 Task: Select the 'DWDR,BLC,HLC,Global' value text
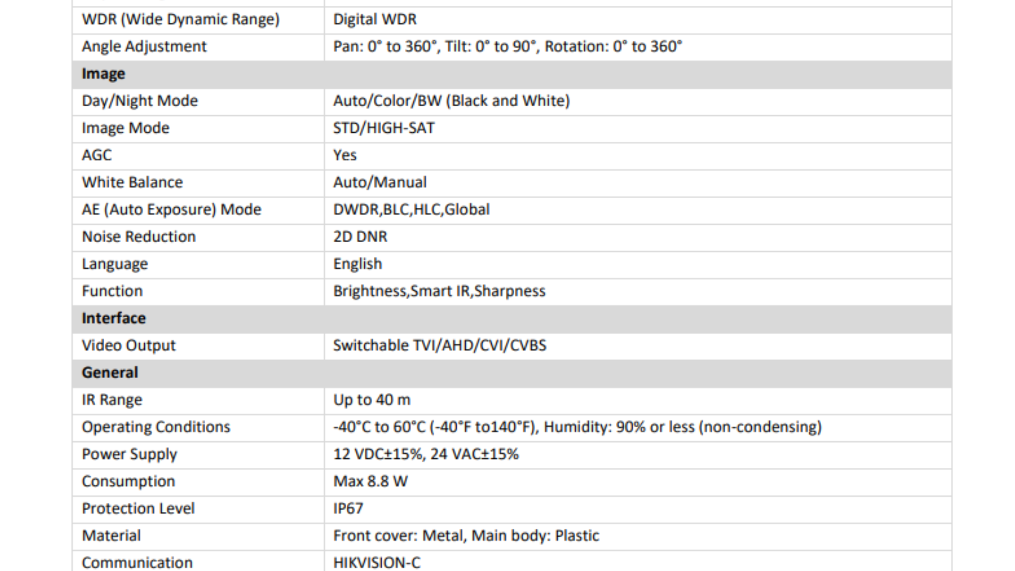click(x=411, y=210)
